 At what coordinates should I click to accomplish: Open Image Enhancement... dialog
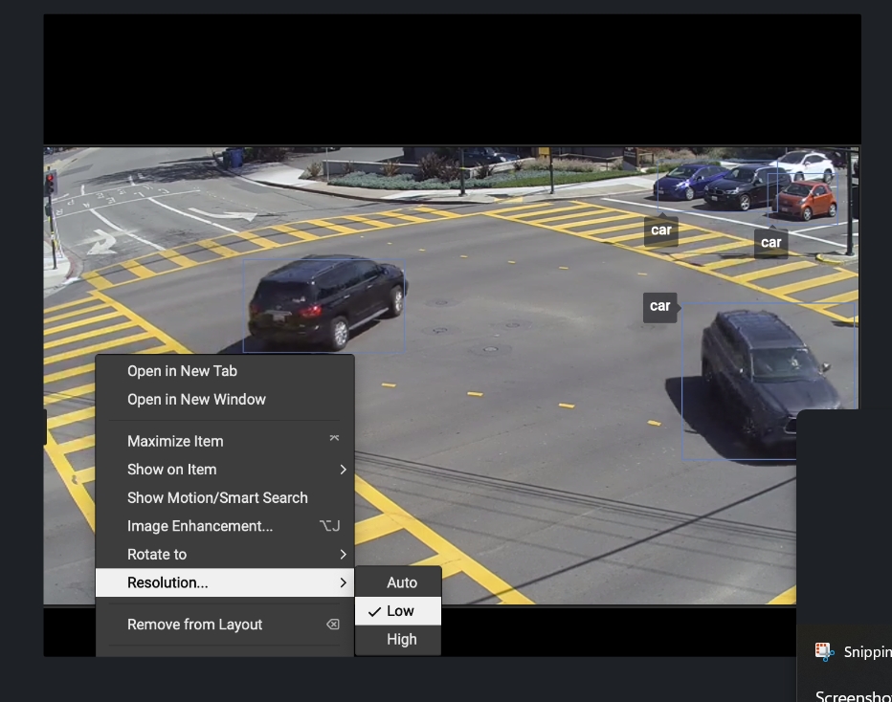pos(200,526)
